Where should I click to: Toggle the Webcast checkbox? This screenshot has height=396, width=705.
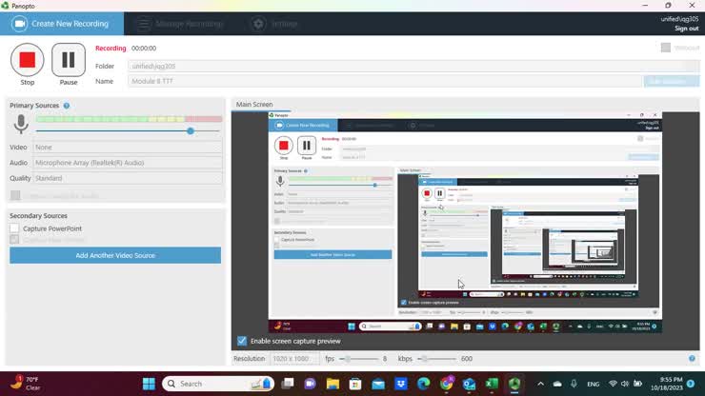(666, 48)
